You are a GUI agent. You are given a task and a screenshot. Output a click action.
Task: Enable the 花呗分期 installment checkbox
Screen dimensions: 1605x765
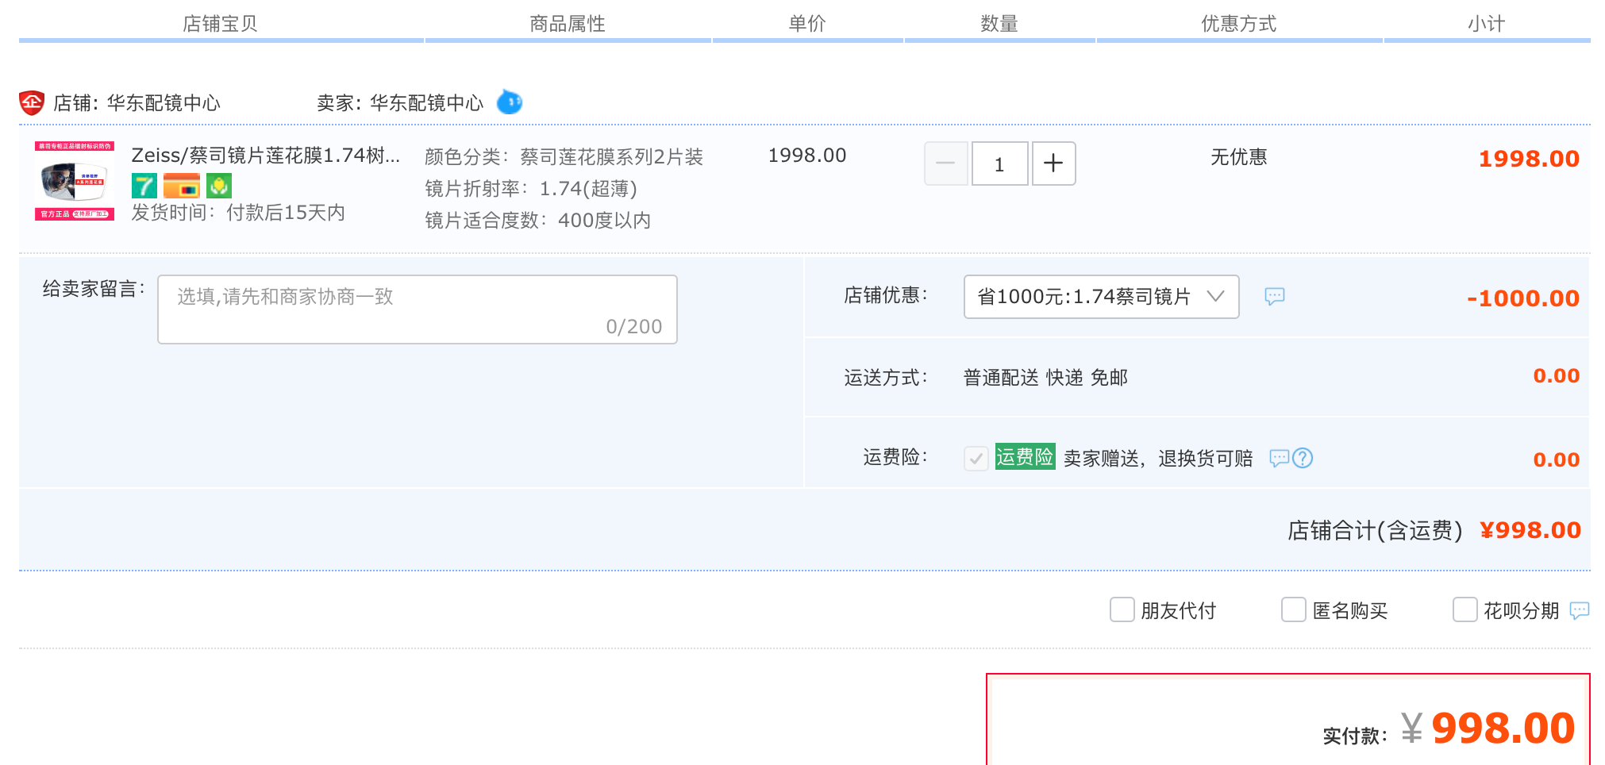tap(1465, 609)
